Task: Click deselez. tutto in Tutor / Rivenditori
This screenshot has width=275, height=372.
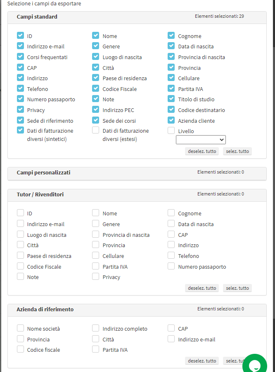Action: (202, 288)
